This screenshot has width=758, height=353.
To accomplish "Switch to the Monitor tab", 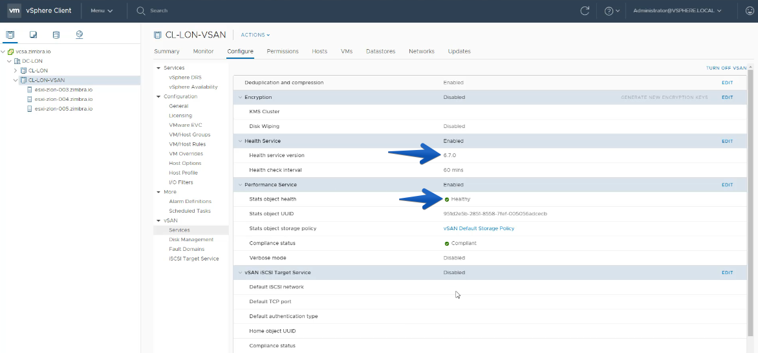I will click(x=204, y=51).
